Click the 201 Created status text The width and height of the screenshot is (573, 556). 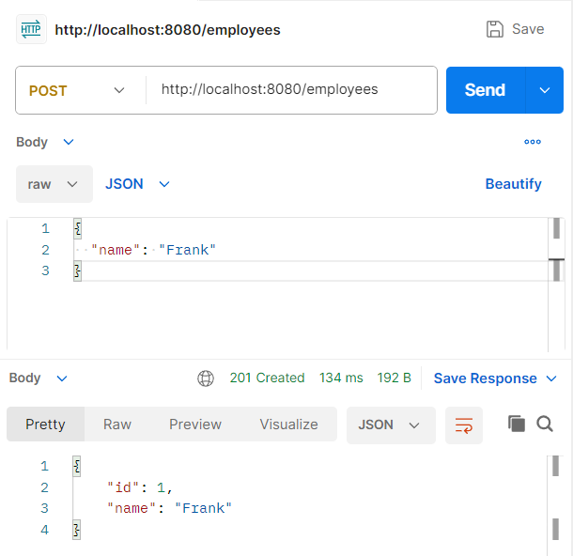pyautogui.click(x=267, y=378)
